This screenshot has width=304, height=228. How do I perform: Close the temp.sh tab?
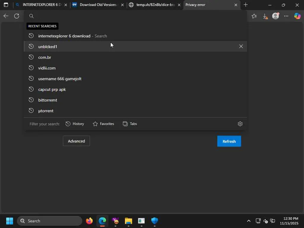click(179, 5)
